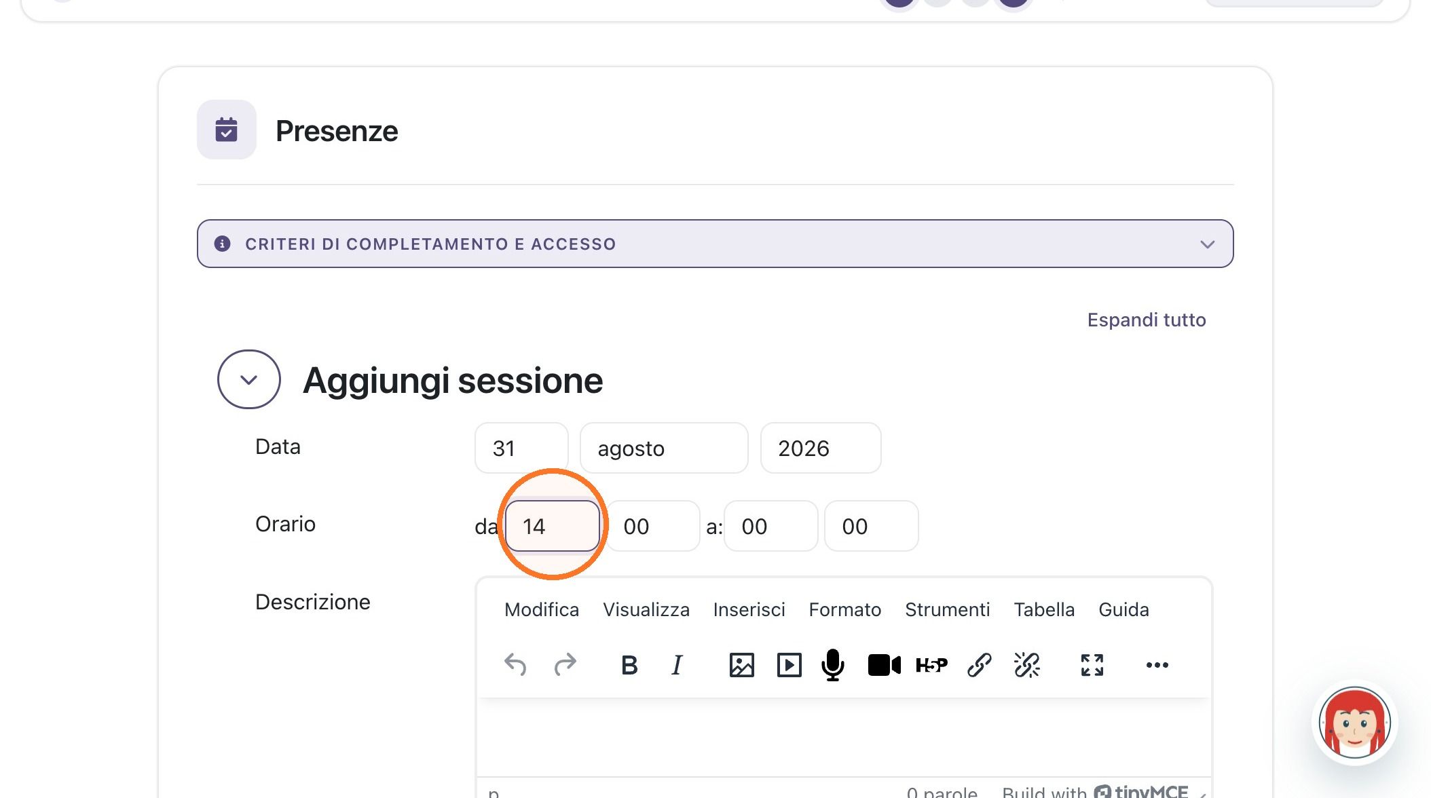The image size is (1431, 798).
Task: Click the 0 parole word count
Action: pyautogui.click(x=942, y=792)
